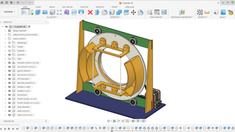This screenshot has width=235, height=132.
Task: Select the Rectangular Pattern tool
Action: click(59, 12)
